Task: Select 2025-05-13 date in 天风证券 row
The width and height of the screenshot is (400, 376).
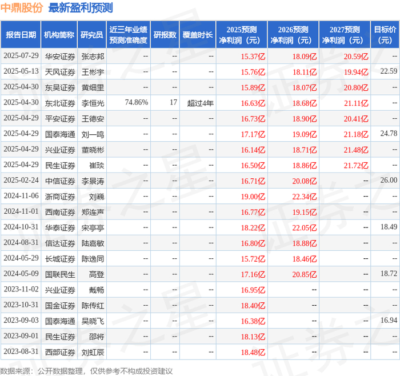Action: [x=21, y=71]
